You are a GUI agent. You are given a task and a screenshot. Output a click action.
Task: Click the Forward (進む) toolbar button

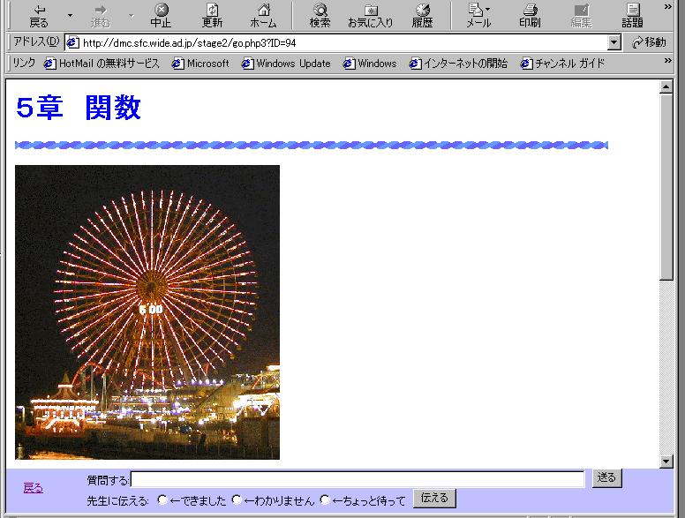click(101, 16)
